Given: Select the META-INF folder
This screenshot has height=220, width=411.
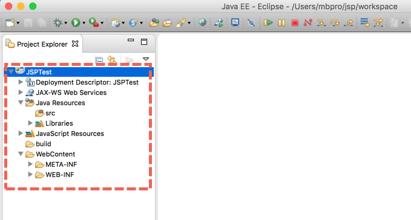Looking at the screenshot, I should click(x=61, y=164).
